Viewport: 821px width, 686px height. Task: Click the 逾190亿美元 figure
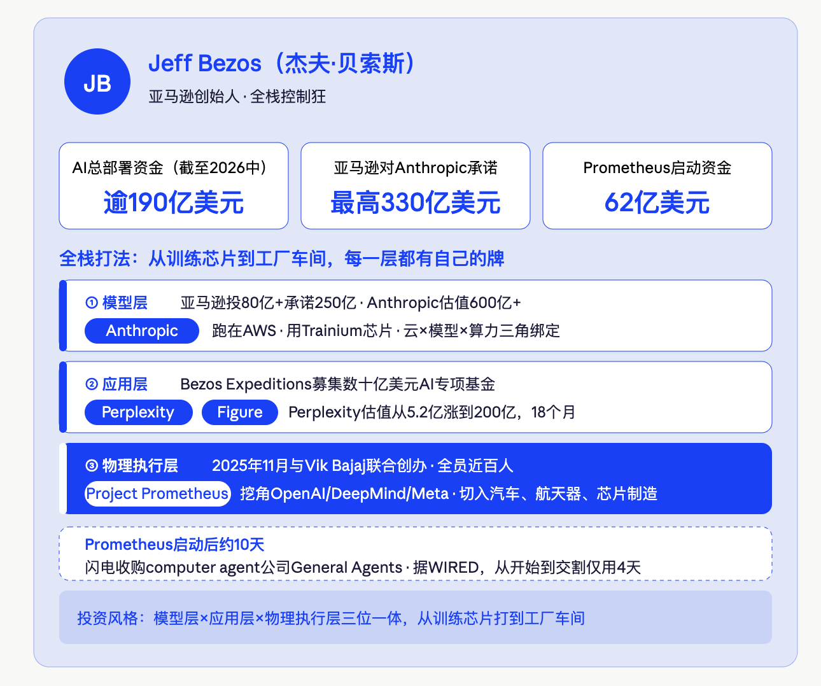click(174, 203)
